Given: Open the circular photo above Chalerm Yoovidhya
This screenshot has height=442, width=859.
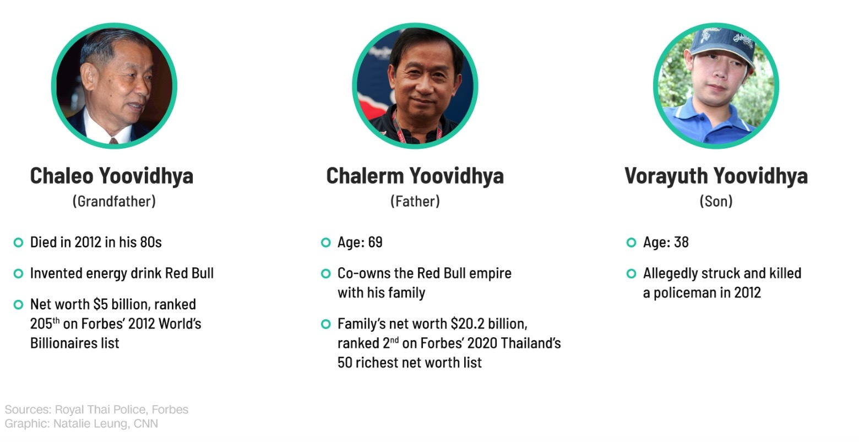Looking at the screenshot, I should pos(415,86).
